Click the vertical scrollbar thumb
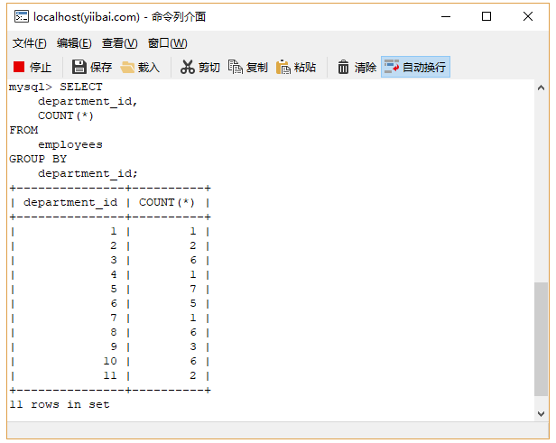 [541, 339]
